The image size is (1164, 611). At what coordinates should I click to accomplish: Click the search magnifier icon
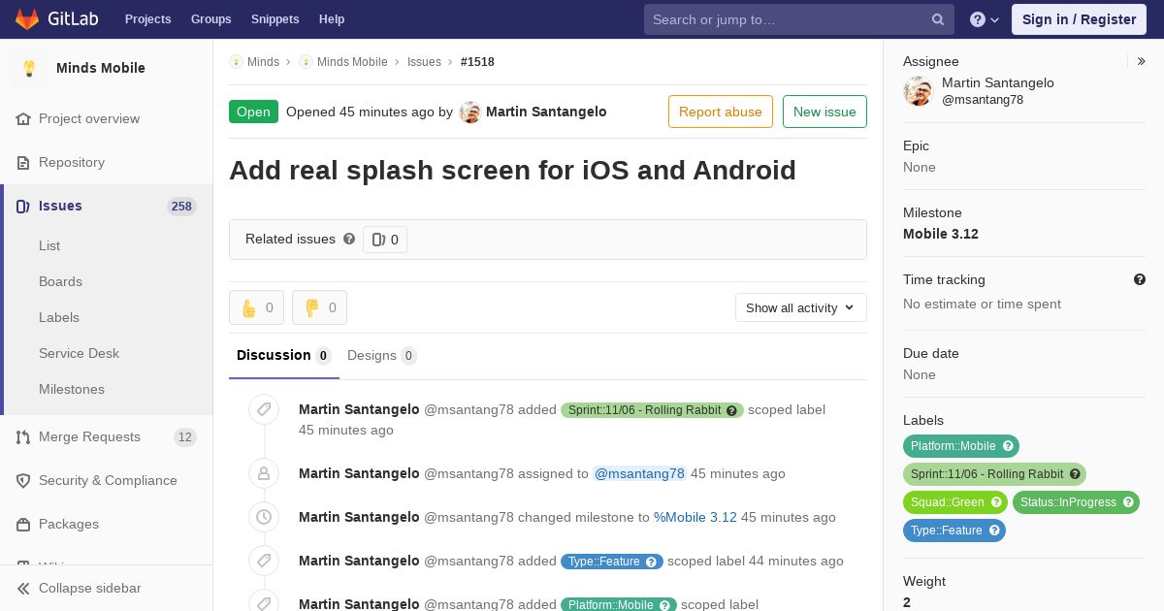point(938,19)
